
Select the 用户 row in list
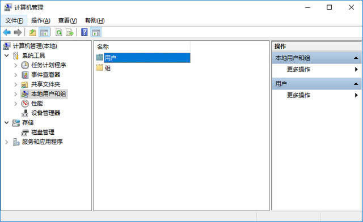click(x=147, y=58)
